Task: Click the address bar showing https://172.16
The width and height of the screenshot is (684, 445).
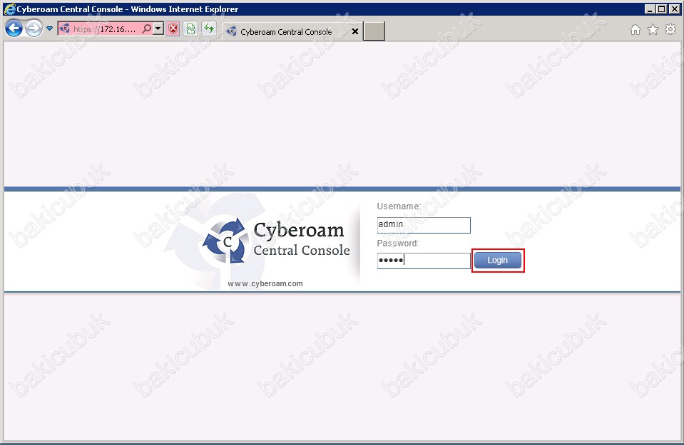Action: pos(105,29)
